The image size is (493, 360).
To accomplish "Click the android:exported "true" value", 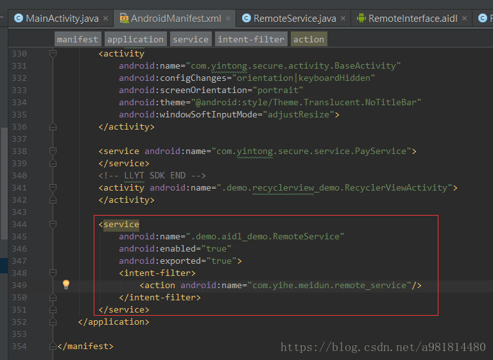I will [221, 261].
